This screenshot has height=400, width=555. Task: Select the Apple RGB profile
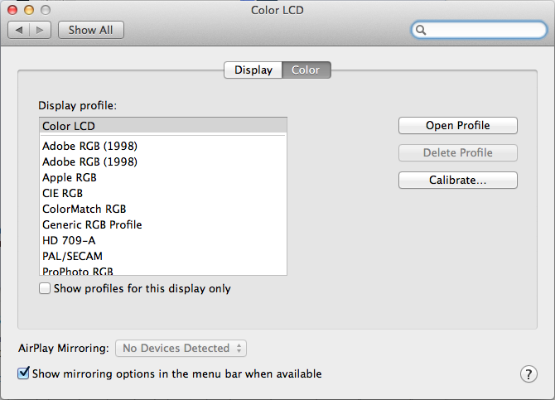point(70,177)
